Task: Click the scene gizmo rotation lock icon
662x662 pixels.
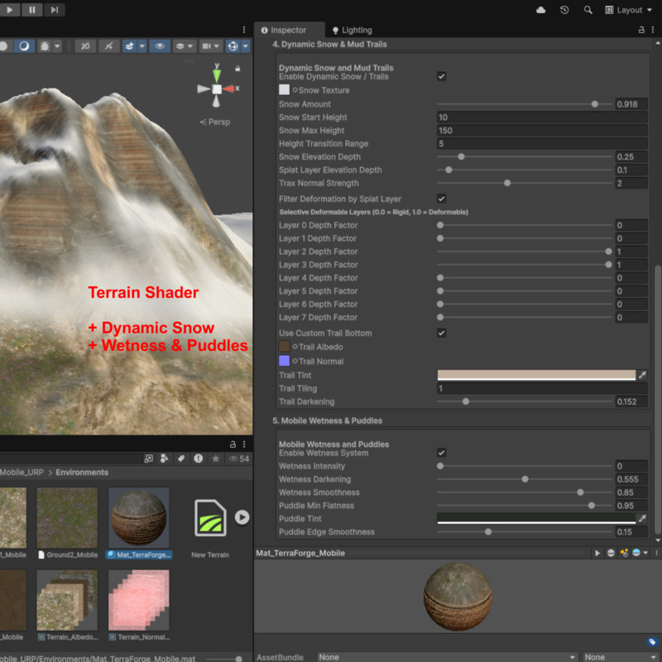Action: 237,69
